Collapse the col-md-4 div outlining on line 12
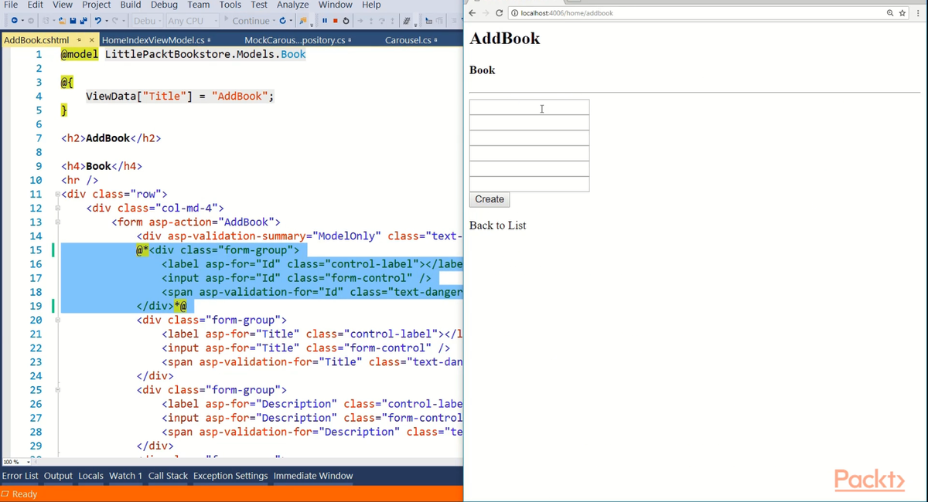The height and width of the screenshot is (502, 928). click(57, 209)
